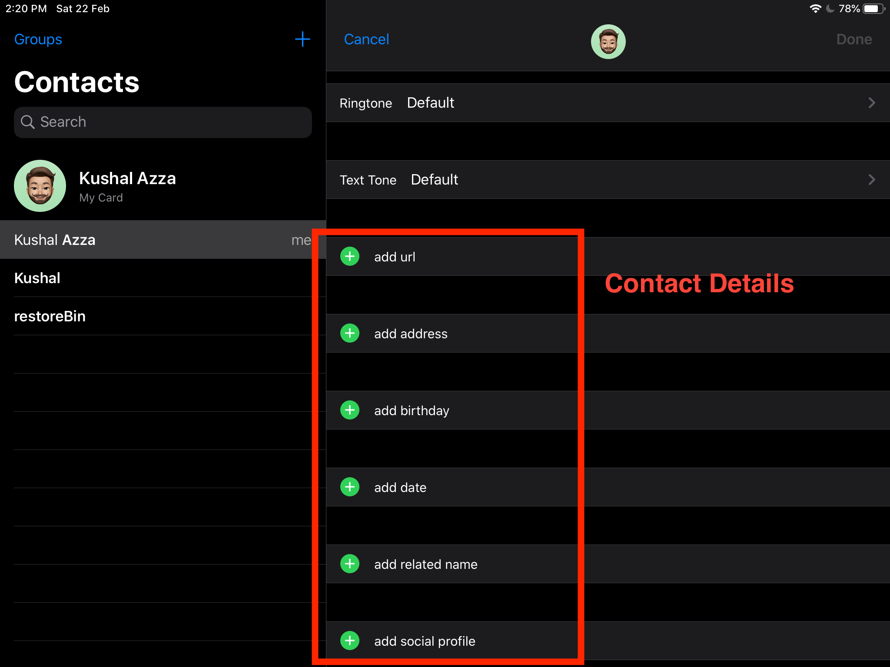Open the Kushal Azza My Card entry
890x667 pixels.
point(163,186)
